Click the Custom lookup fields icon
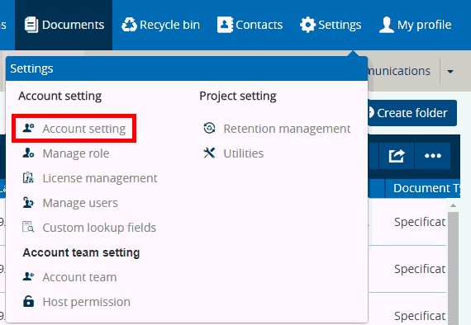Image resolution: width=471 pixels, height=325 pixels. (28, 228)
